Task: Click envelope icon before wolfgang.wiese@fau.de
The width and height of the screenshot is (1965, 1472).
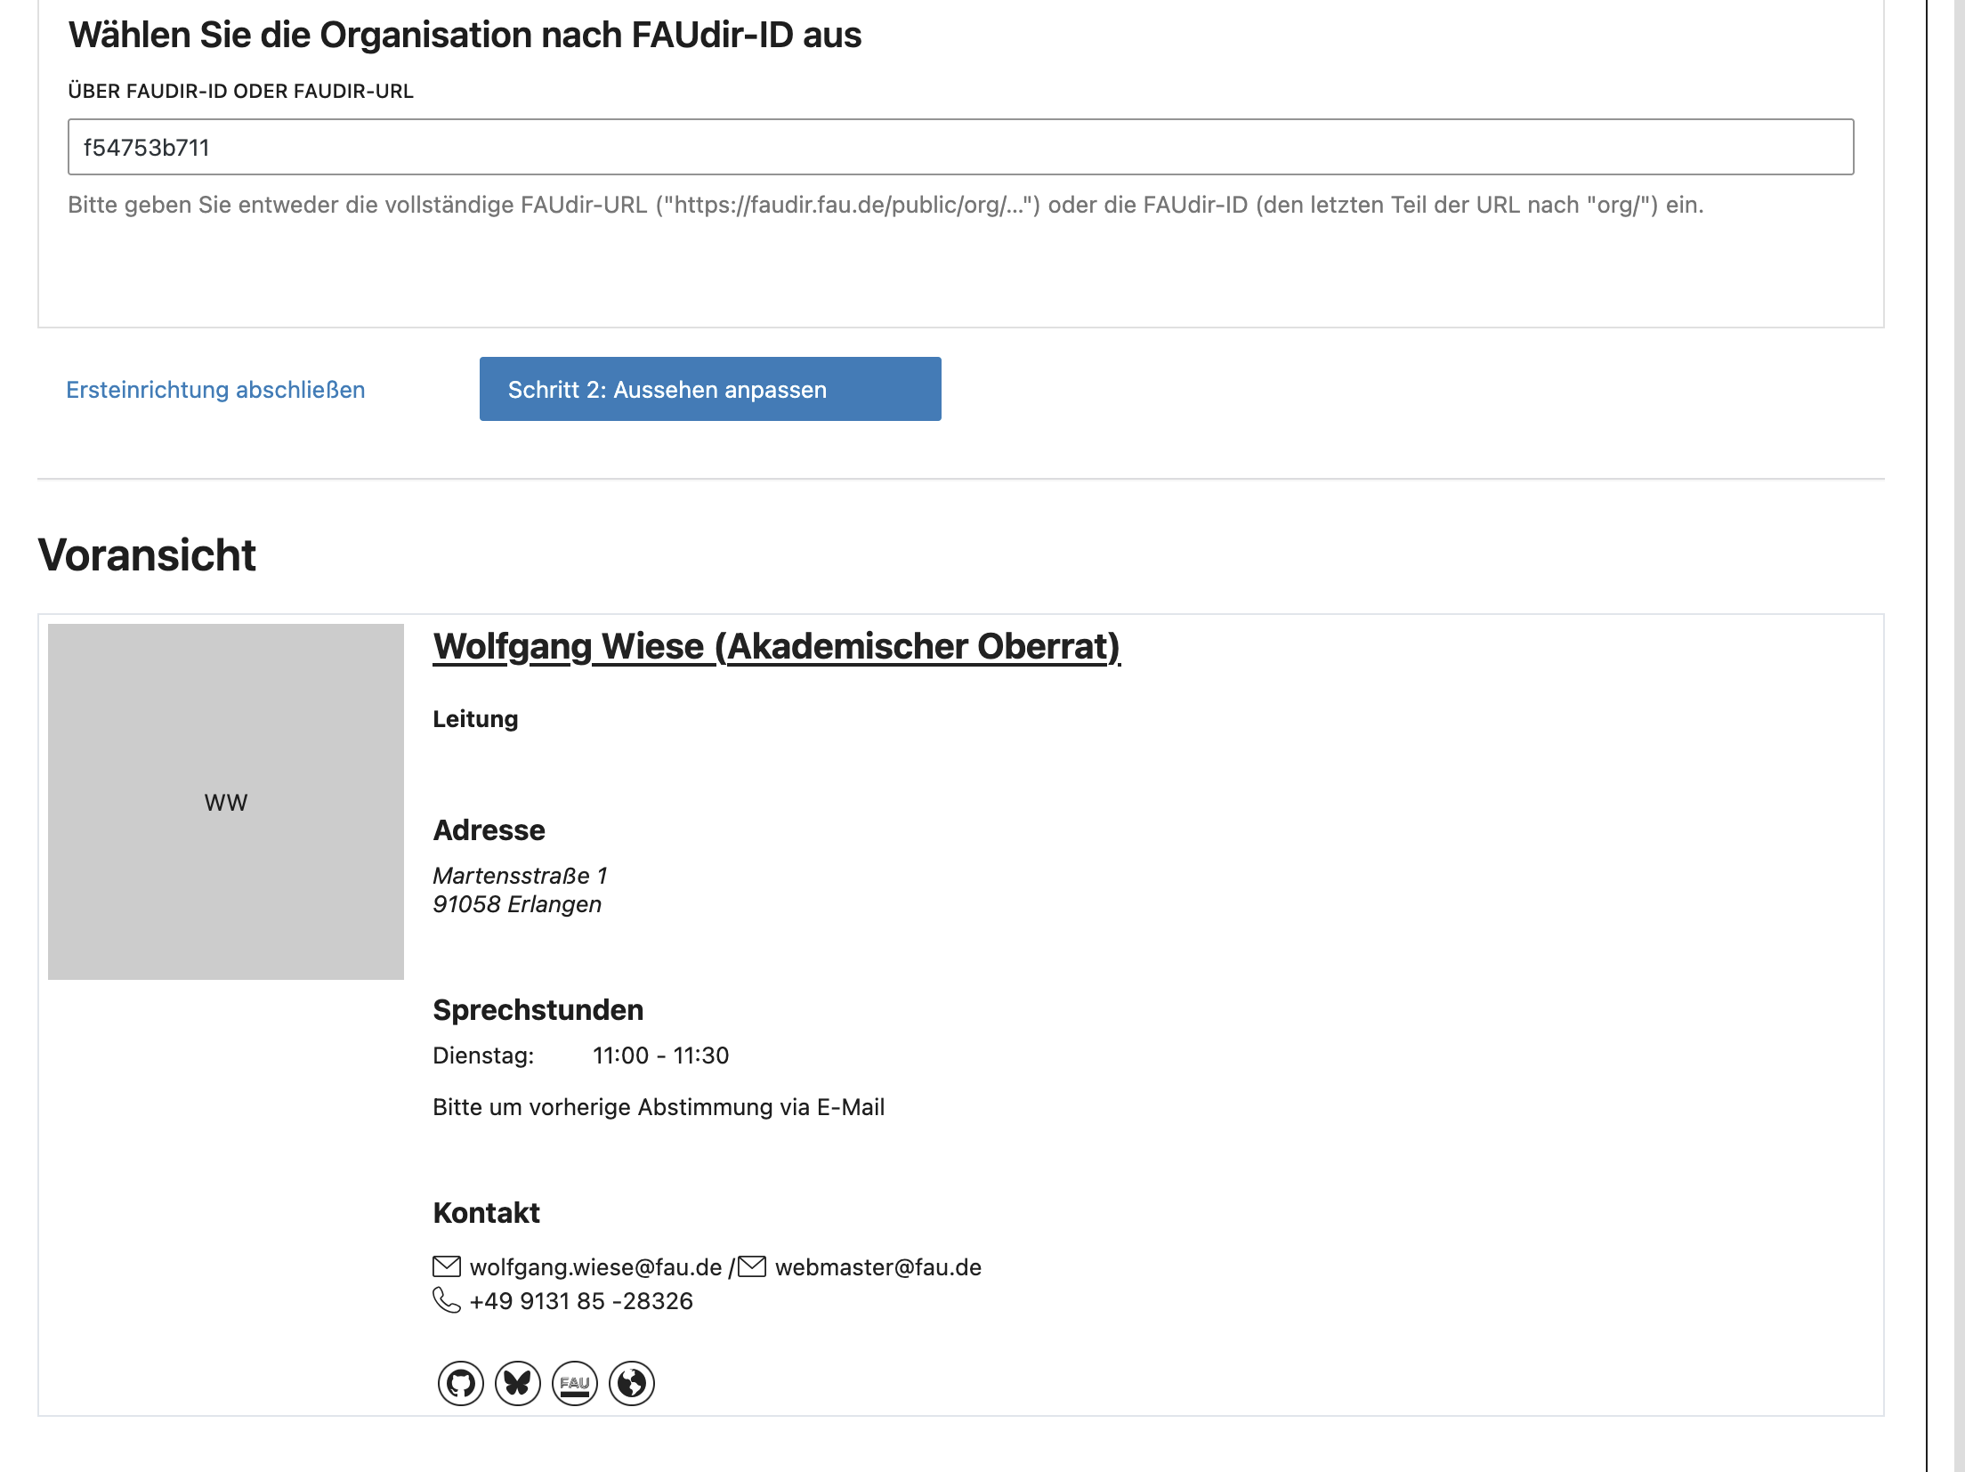Action: (x=446, y=1266)
